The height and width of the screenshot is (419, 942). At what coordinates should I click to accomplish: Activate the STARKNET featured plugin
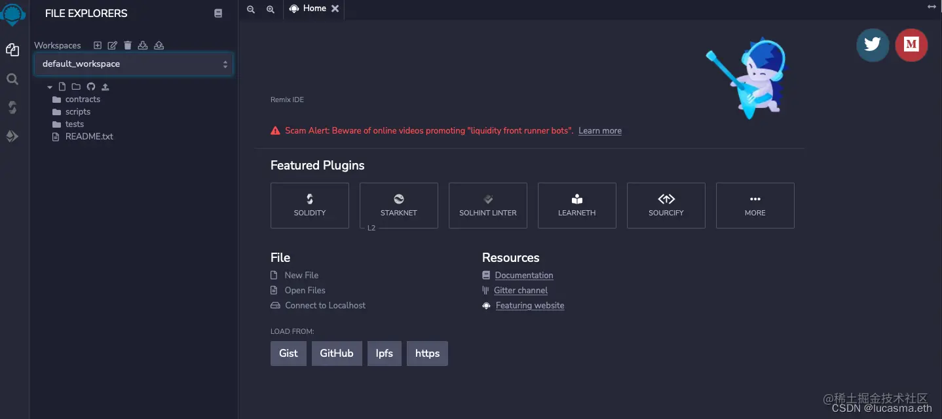pyautogui.click(x=399, y=206)
